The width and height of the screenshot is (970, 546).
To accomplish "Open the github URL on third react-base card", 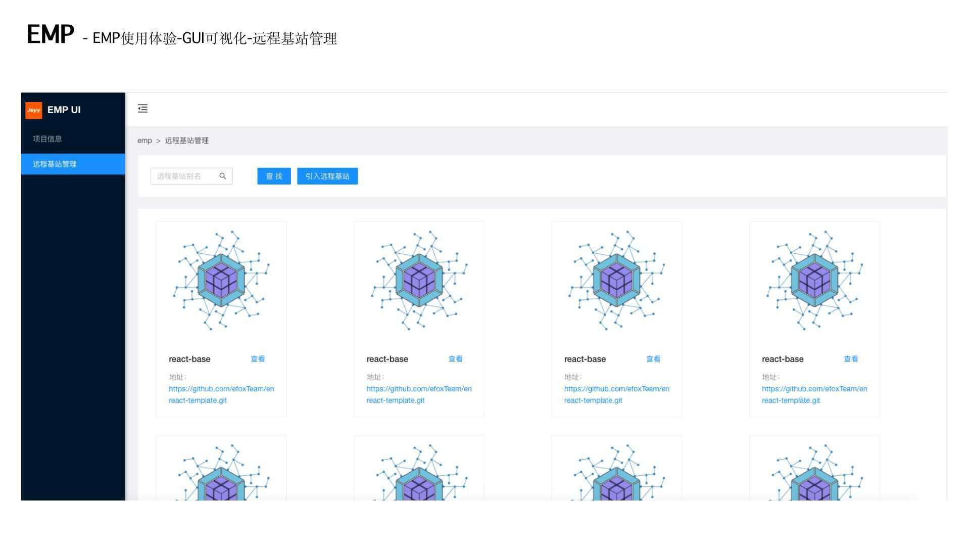I will pyautogui.click(x=617, y=394).
